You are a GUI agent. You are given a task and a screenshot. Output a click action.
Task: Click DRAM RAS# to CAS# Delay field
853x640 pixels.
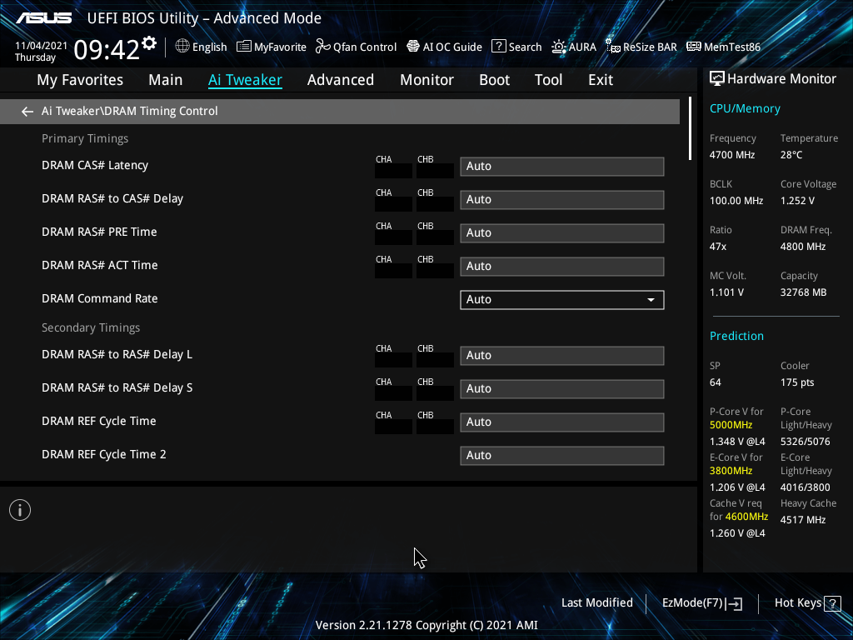pos(562,200)
